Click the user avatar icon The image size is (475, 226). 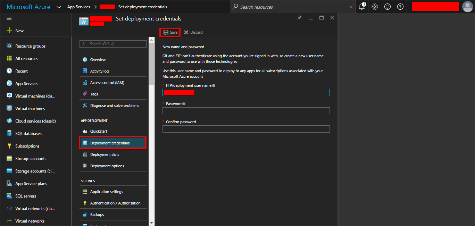pyautogui.click(x=467, y=7)
